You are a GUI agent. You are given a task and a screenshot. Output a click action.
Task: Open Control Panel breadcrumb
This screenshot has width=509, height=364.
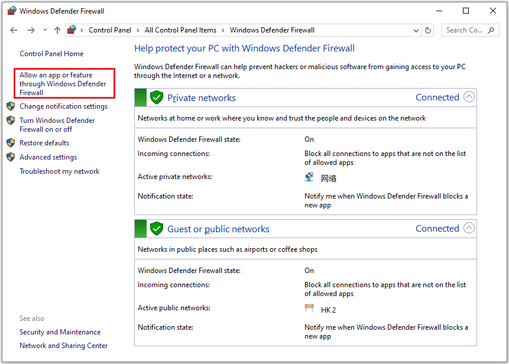[x=110, y=30]
